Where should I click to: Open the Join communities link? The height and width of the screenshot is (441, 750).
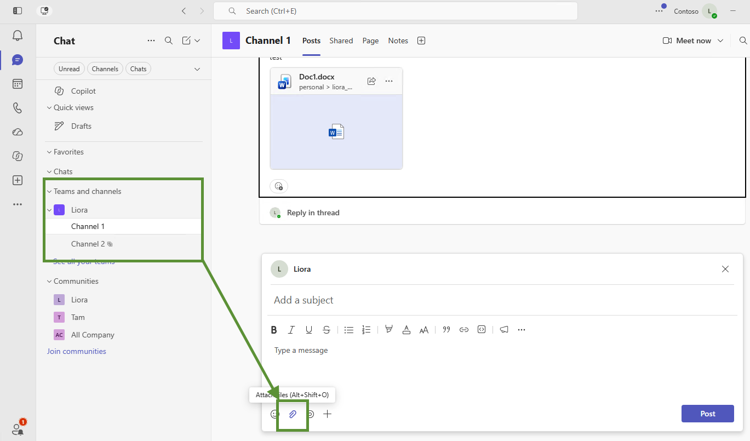point(77,351)
